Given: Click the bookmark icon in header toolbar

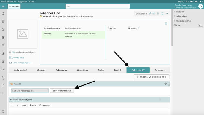Looking at the screenshot, I should tap(162, 14).
